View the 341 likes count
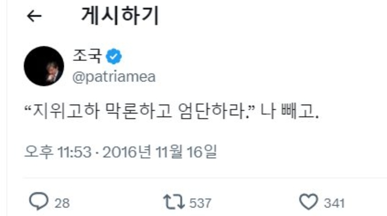387x216 pixels. pos(334,203)
